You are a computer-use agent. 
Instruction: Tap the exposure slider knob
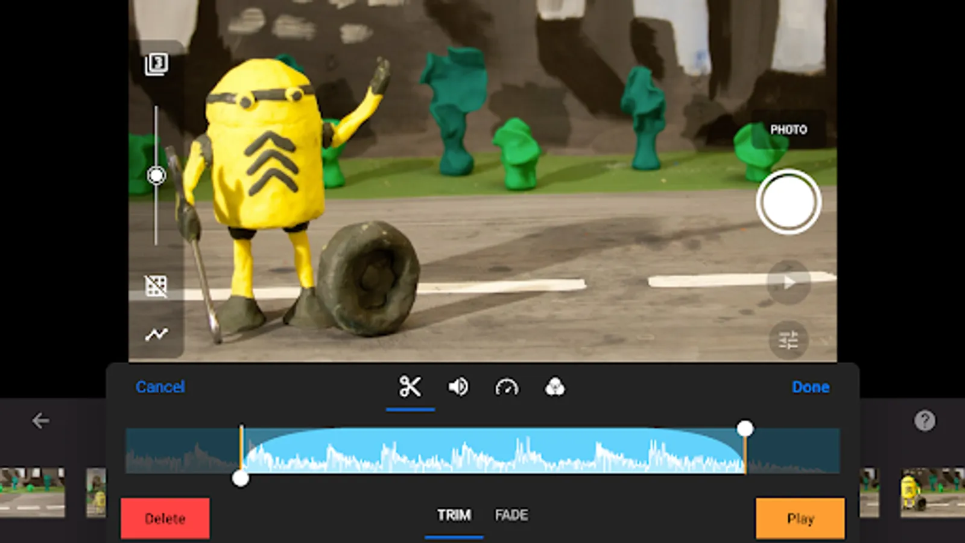pos(157,175)
